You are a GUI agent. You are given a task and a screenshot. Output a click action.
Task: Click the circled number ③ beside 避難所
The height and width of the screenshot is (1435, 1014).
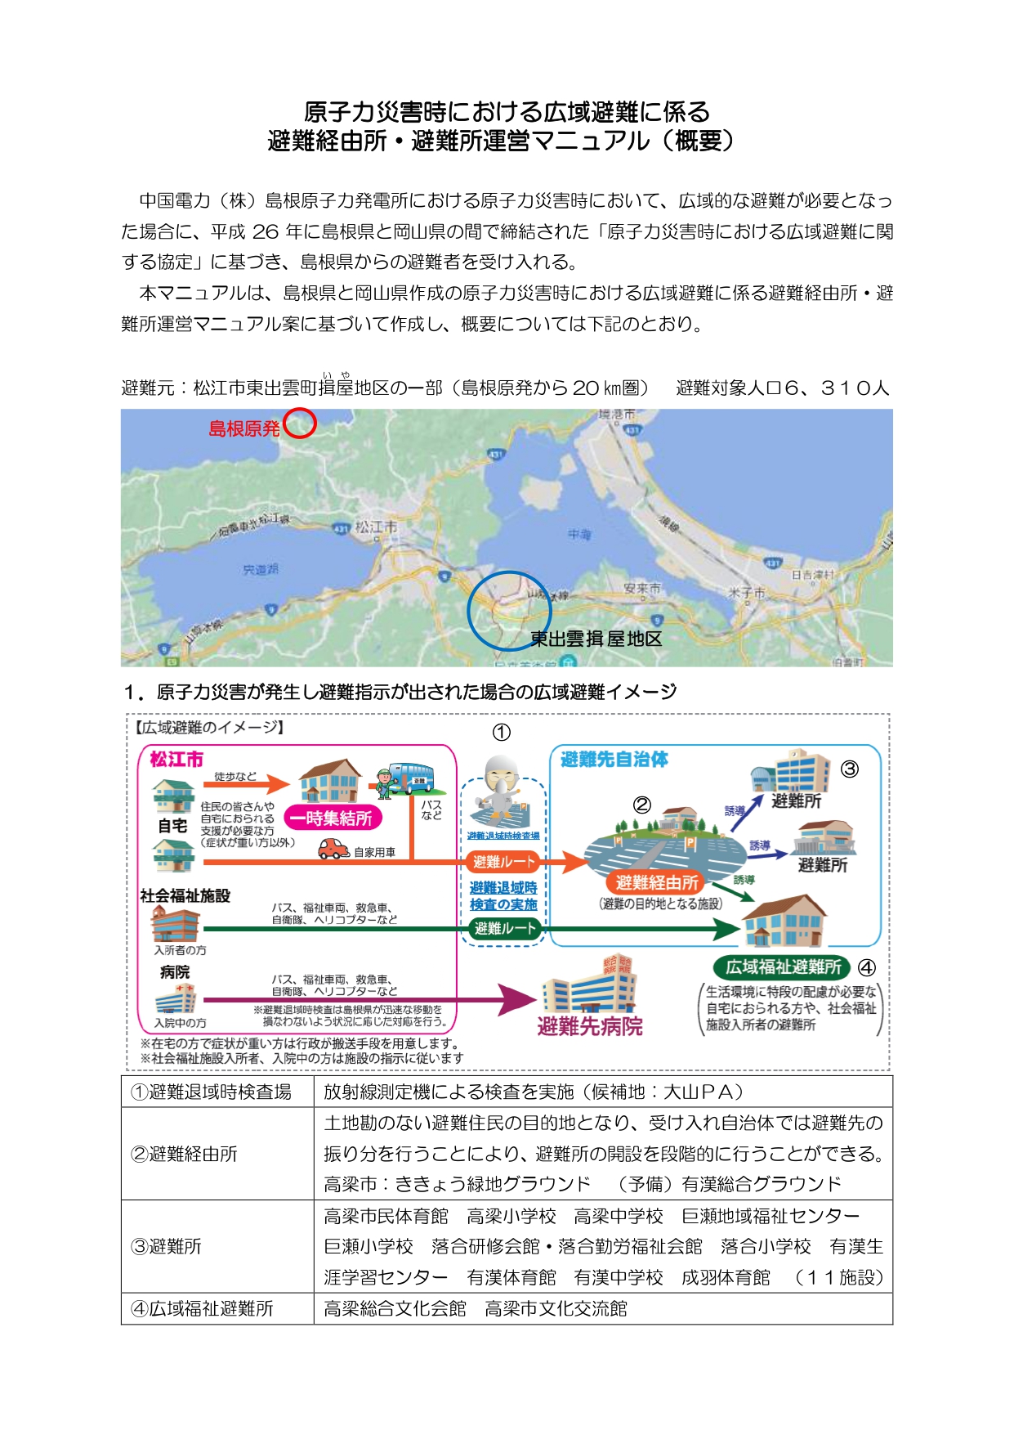pyautogui.click(x=850, y=769)
